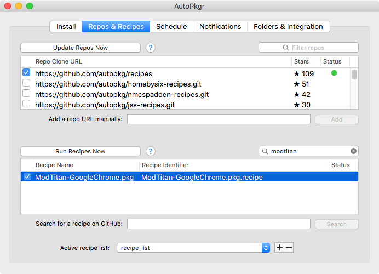
Task: Open the Notifications tab
Action: (220, 26)
